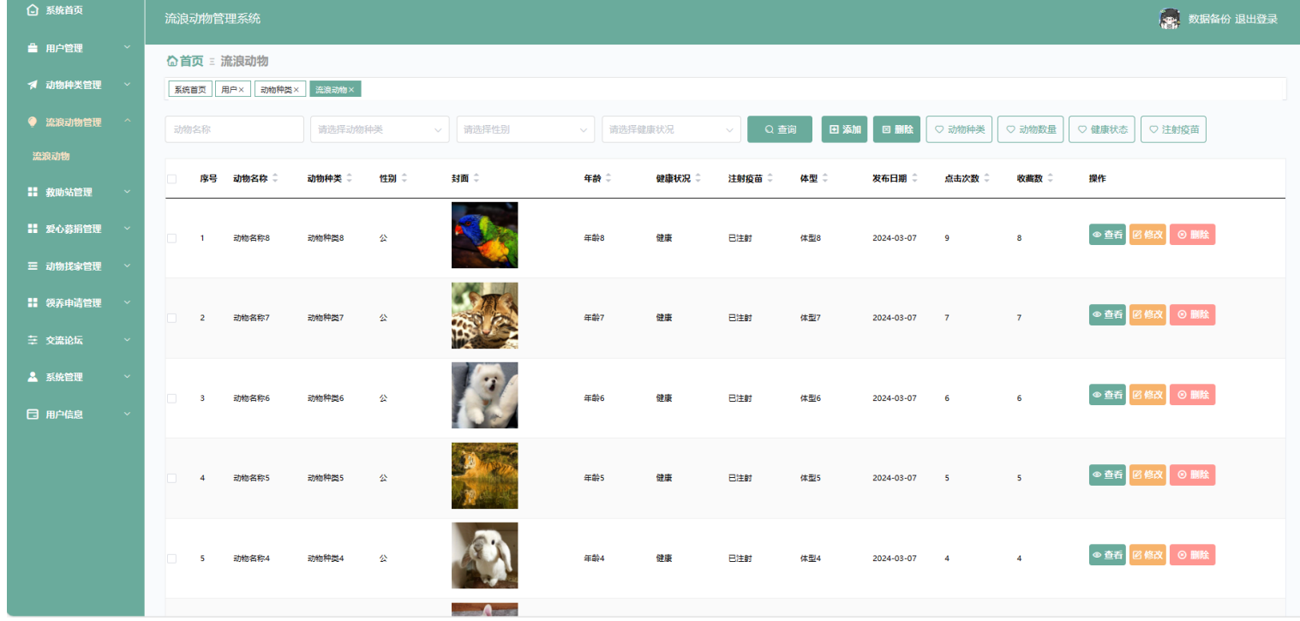Click the bulb icon beside 流浪动物管理
1300x621 pixels.
pos(33,122)
